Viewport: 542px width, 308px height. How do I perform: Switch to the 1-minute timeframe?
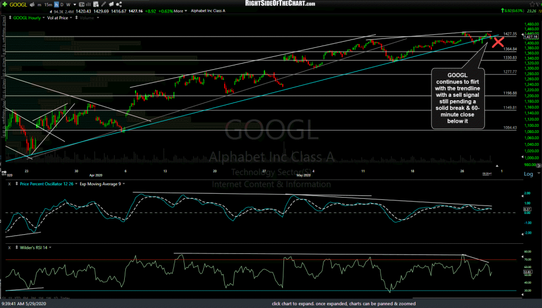pyautogui.click(x=40, y=5)
